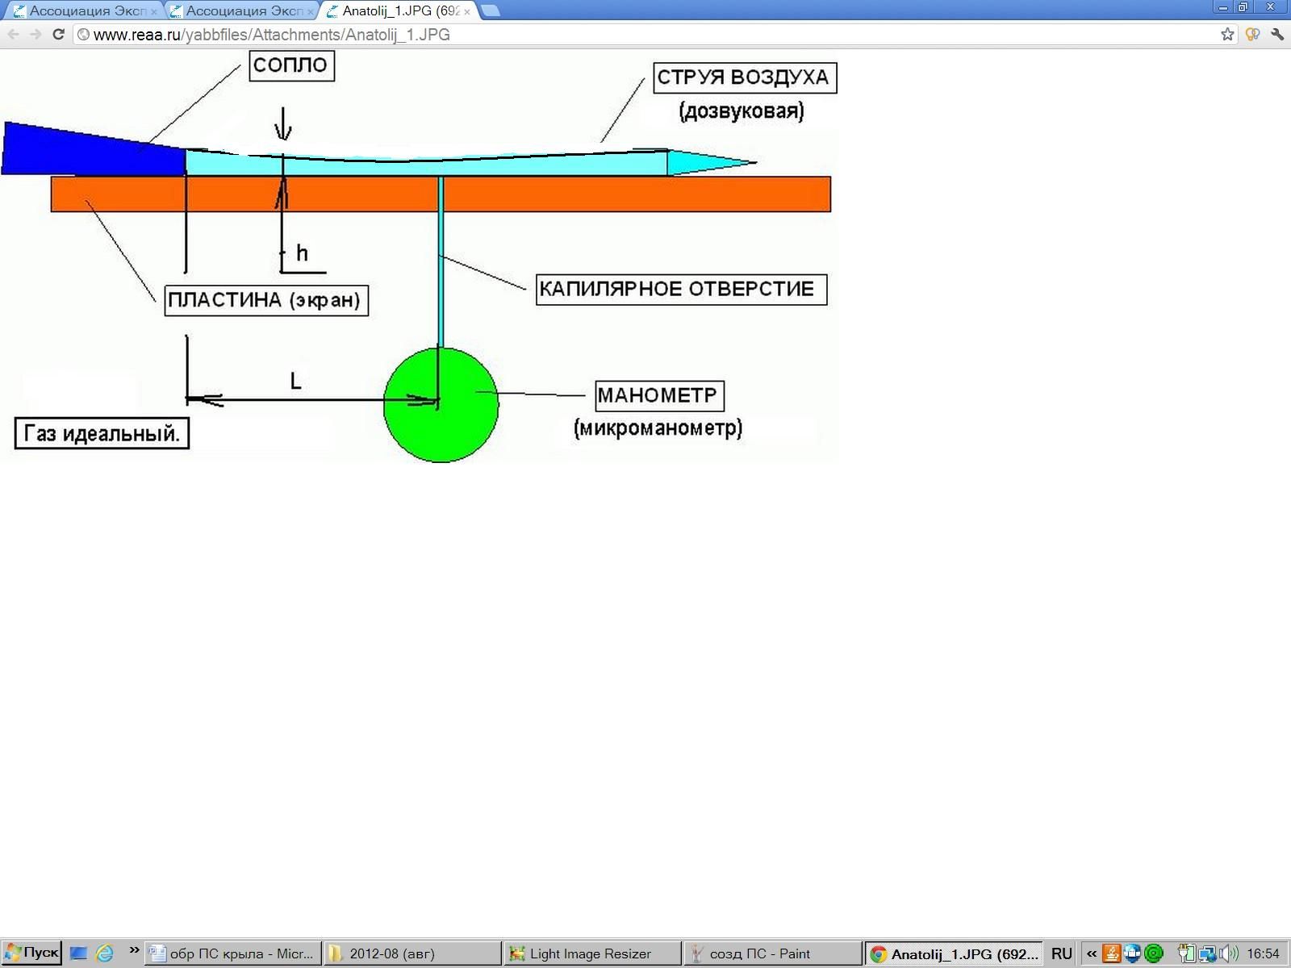Screen dimensions: 1291x968
Task: Open a new tab with the plus button
Action: (x=489, y=10)
